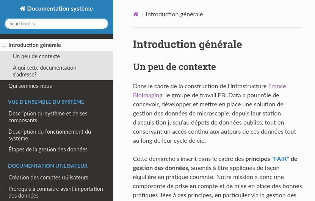This screenshot has height=201, width=315.
Task: Open the Documentation système home link
Action: pyautogui.click(x=60, y=9)
